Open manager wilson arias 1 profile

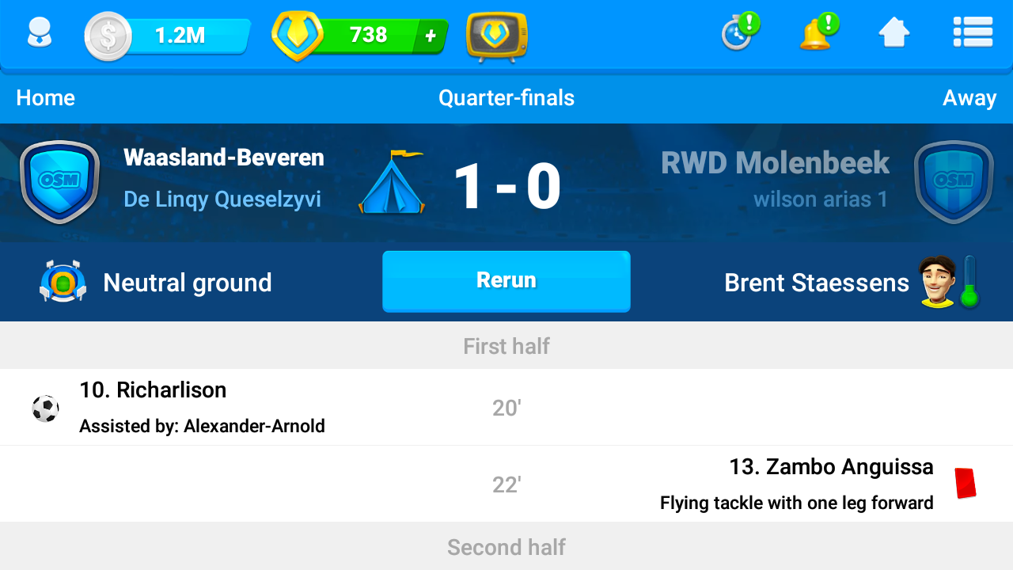[x=821, y=199]
